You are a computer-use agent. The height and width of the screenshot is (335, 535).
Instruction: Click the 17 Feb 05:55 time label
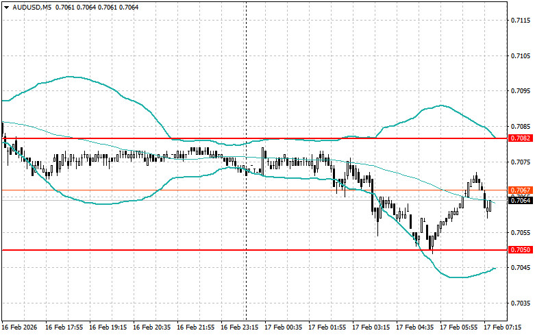[459, 327]
